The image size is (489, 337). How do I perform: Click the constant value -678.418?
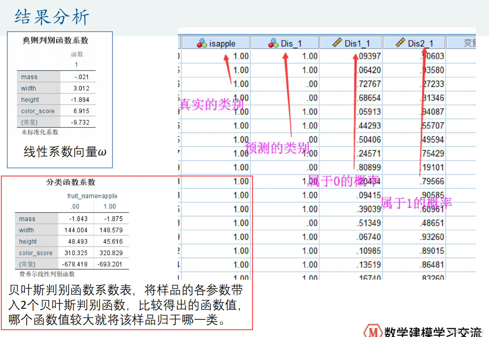[75, 264]
